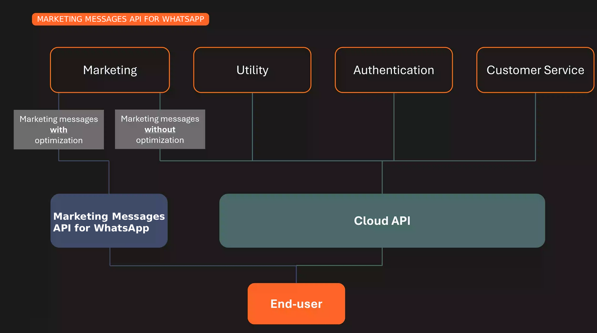Click the orange End-user node
The width and height of the screenshot is (597, 333).
tap(296, 304)
